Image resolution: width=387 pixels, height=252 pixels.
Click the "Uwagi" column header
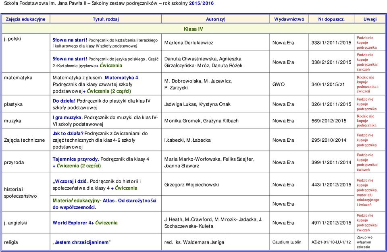click(370, 19)
